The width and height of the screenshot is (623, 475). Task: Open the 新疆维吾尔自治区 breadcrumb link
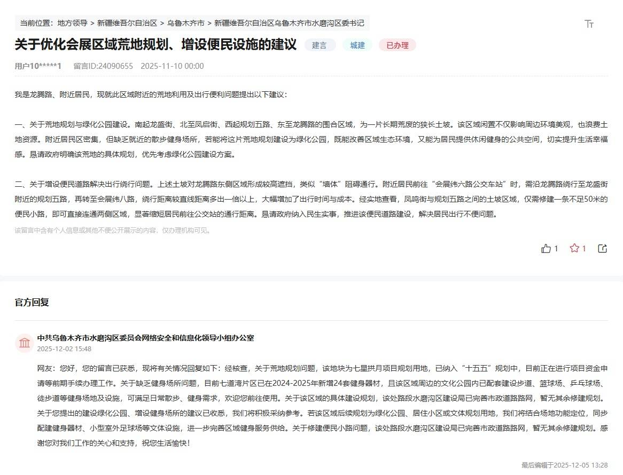click(x=127, y=23)
